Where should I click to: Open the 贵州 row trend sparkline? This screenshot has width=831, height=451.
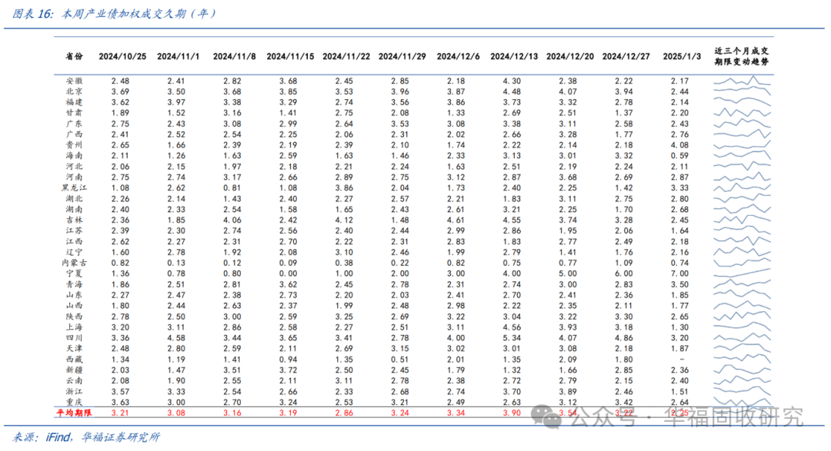point(742,144)
